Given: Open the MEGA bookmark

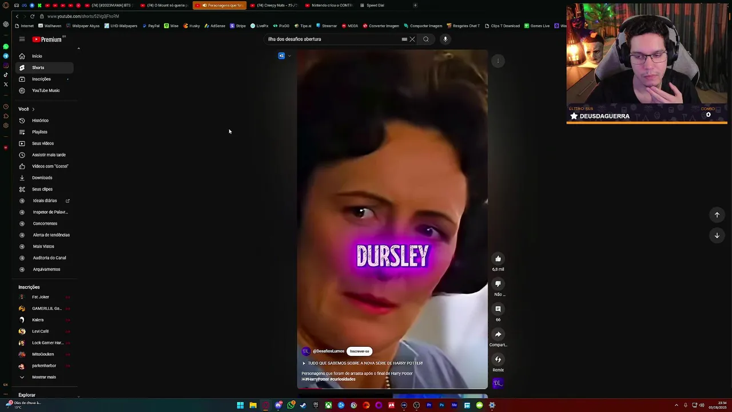Looking at the screenshot, I should [x=350, y=26].
